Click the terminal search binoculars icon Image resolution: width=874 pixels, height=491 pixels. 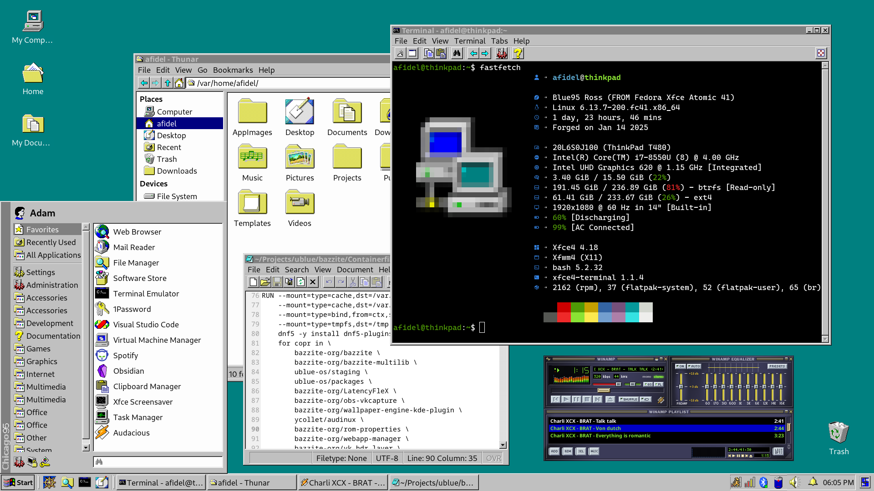[457, 54]
